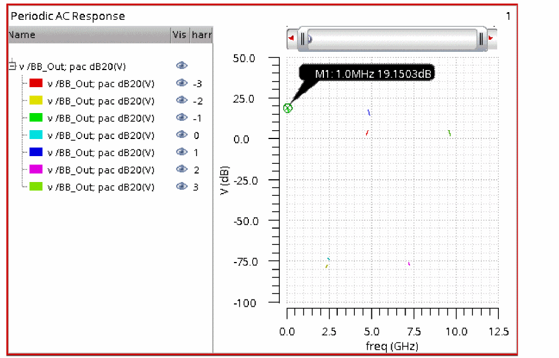Hide the harmonic -3 trace eye icon
This screenshot has height=358, width=559.
pos(181,83)
